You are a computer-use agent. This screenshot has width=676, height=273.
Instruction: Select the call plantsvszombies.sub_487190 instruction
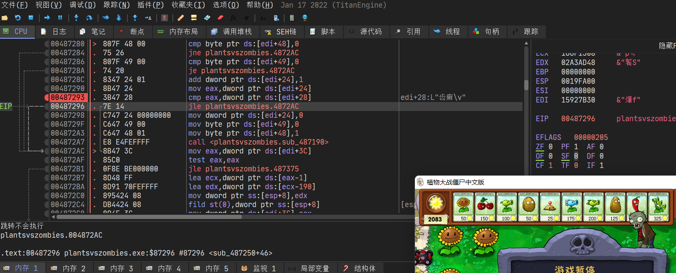[x=258, y=142]
